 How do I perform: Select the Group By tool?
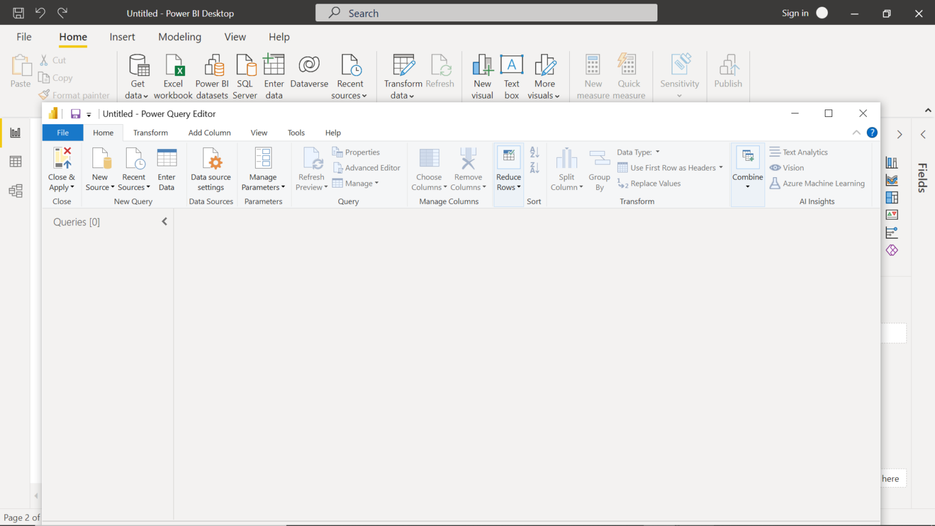(x=599, y=169)
